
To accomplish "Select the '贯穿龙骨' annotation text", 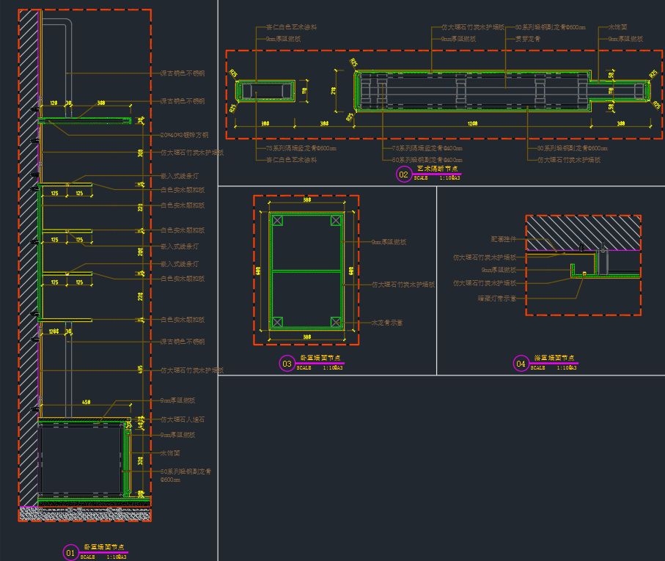I will (x=528, y=39).
